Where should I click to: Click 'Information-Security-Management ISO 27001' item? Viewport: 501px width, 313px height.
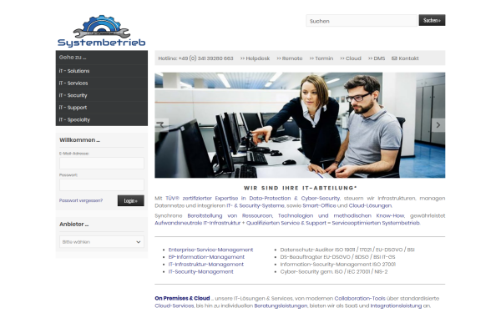tap(338, 265)
